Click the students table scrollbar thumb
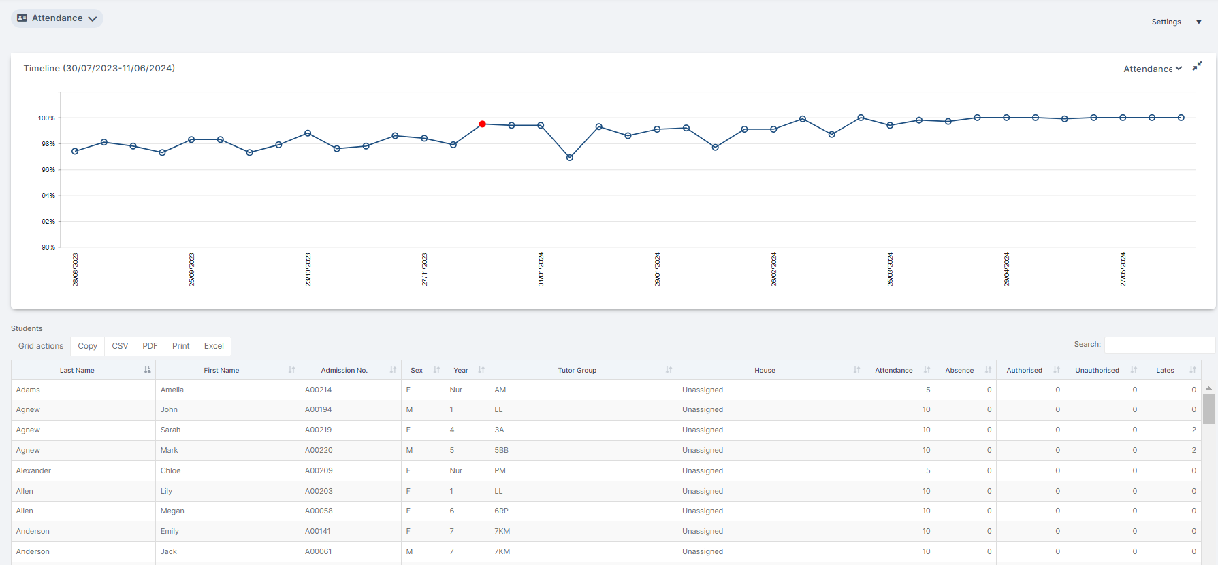The image size is (1218, 565). pyautogui.click(x=1208, y=409)
